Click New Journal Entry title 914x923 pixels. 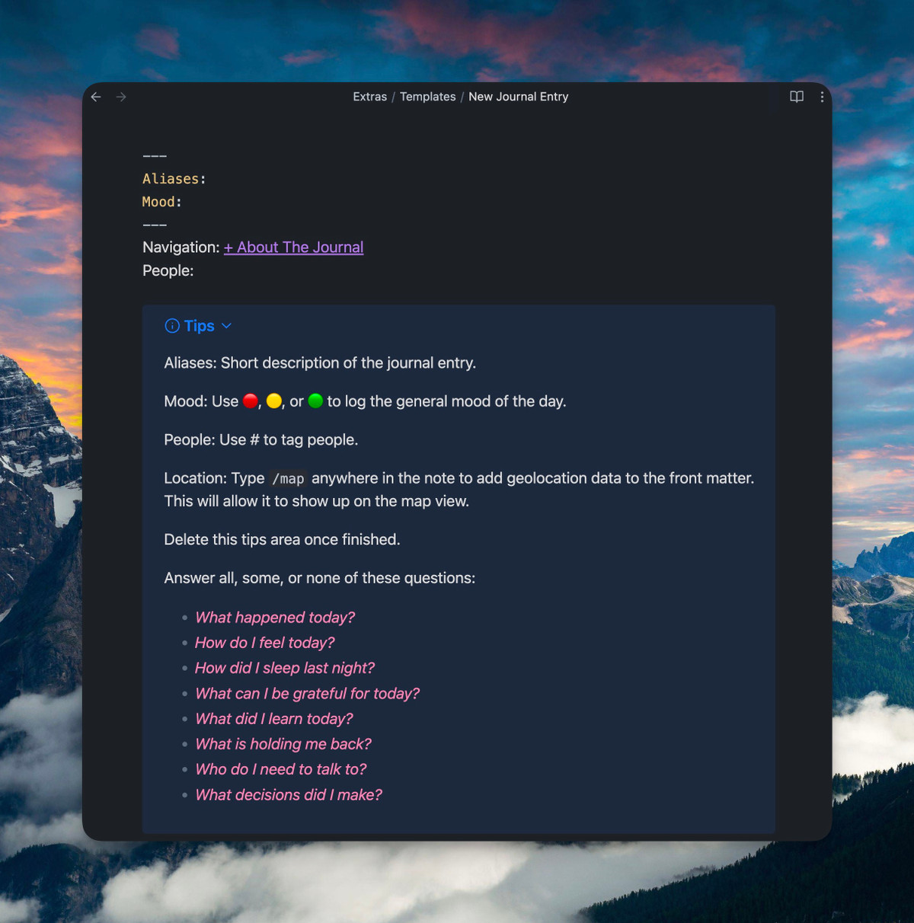(518, 97)
